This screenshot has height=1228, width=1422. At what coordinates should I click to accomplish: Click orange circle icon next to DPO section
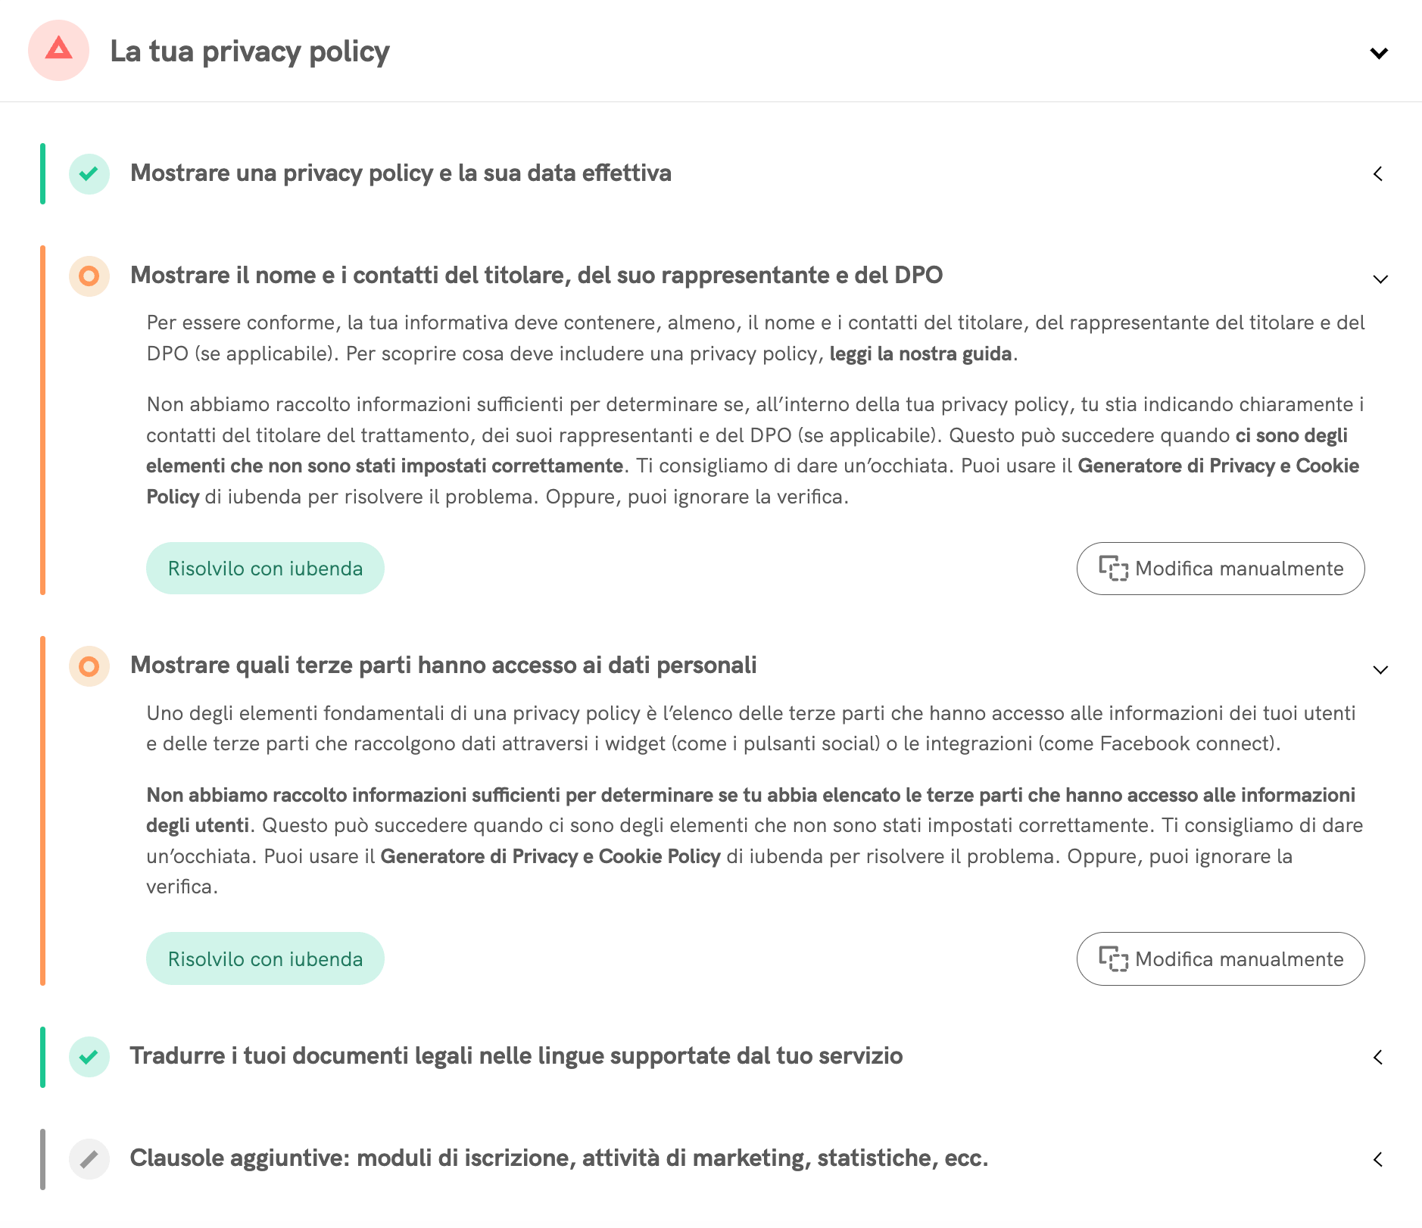(x=89, y=276)
